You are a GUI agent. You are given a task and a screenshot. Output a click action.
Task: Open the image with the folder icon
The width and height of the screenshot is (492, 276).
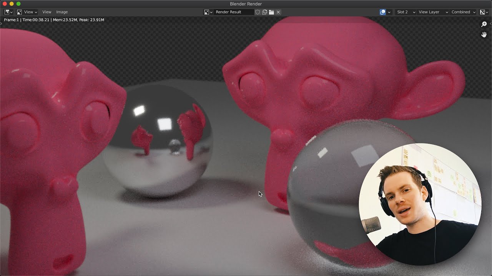pos(271,12)
